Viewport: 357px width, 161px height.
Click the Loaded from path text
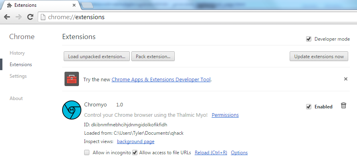[x=134, y=133]
